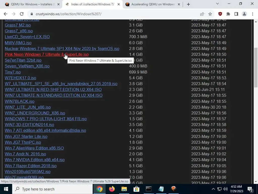Toggle the browser side panel icon
Image resolution: width=258 pixels, height=194 pixels.
[236, 14]
